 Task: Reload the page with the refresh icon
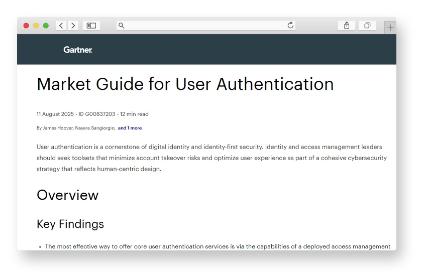[290, 25]
